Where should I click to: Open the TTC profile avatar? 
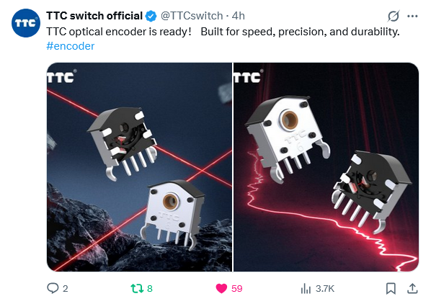pyautogui.click(x=25, y=23)
